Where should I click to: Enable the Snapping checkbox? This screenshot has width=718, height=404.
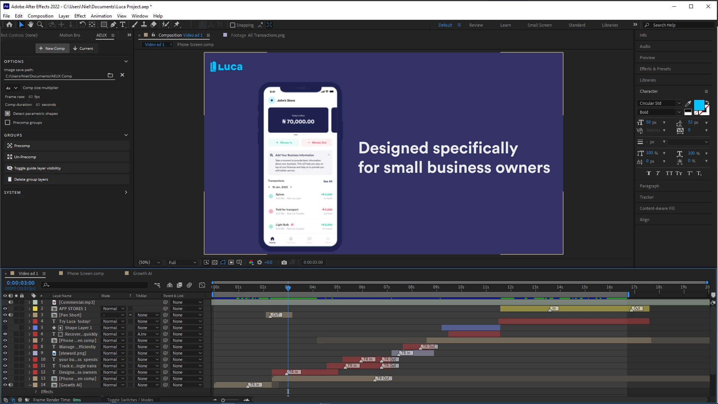233,25
